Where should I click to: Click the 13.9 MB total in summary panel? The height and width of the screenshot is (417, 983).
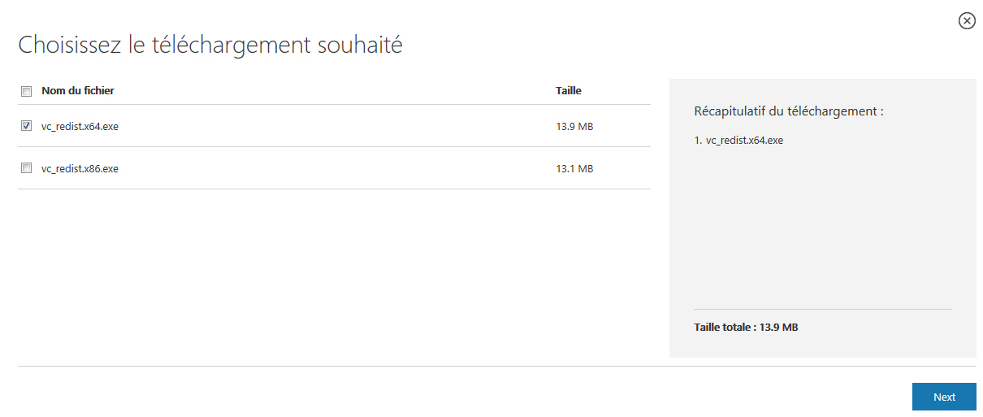coord(778,328)
